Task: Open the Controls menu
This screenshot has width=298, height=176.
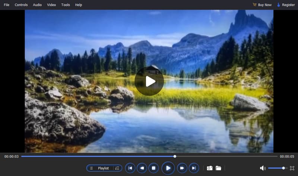Action: coord(21,5)
